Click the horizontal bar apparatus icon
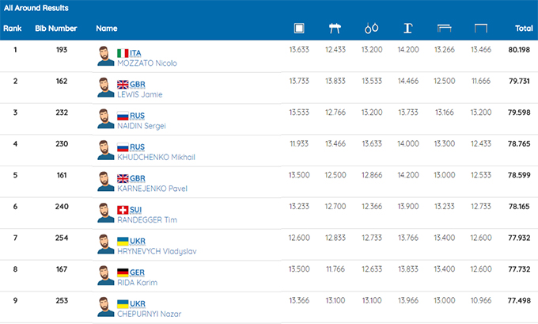The image size is (538, 324). [480, 29]
